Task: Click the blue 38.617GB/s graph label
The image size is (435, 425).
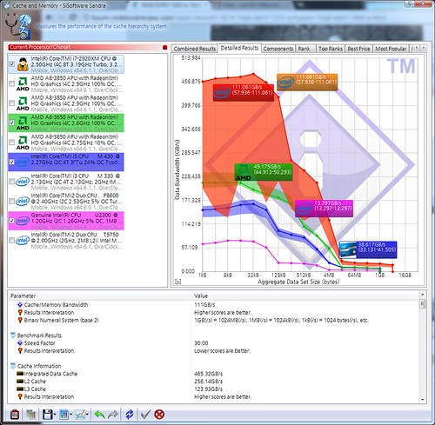Action: point(368,249)
